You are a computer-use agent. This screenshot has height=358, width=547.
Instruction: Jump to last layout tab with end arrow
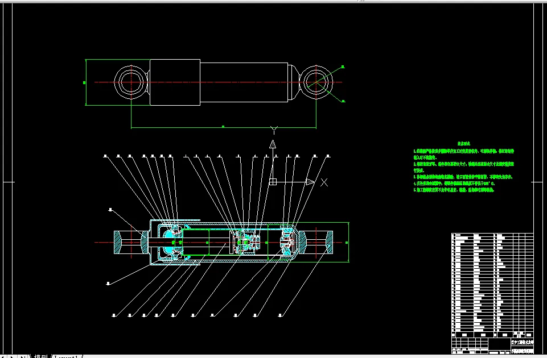point(22,357)
